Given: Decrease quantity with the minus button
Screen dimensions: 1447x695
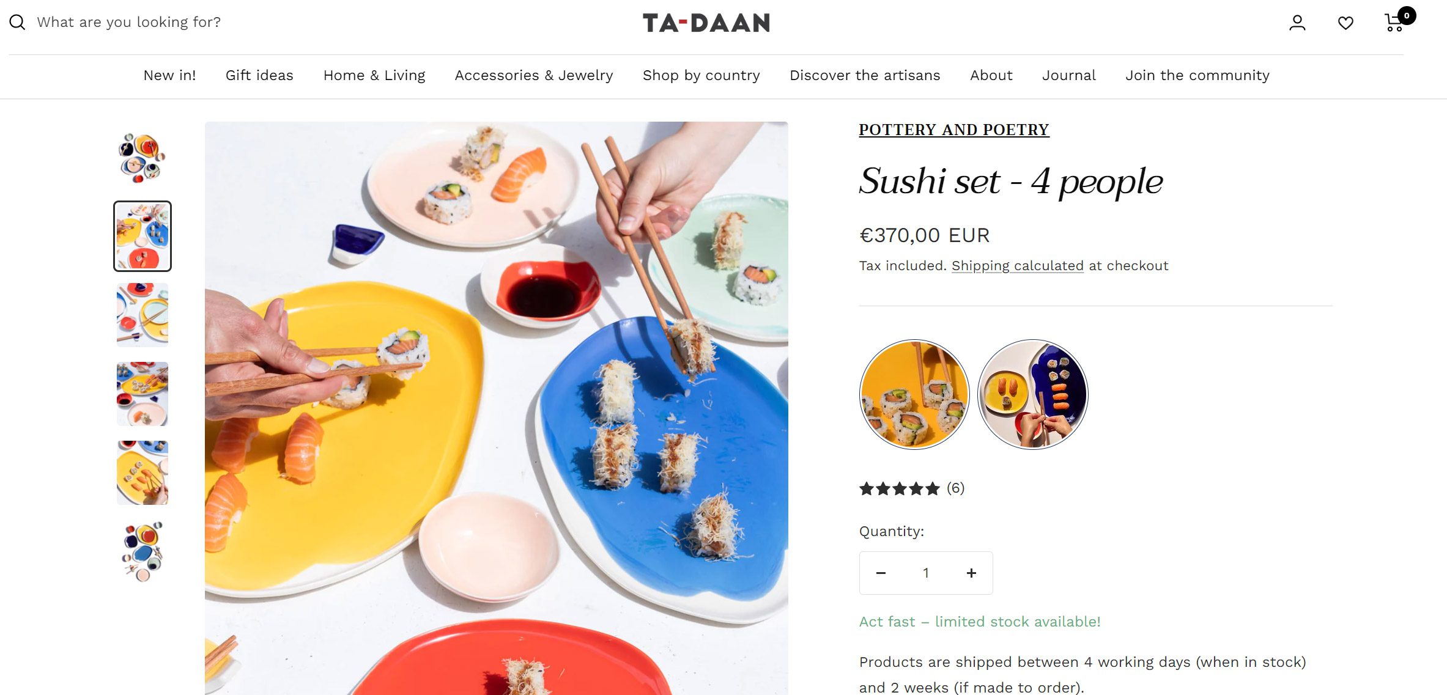Looking at the screenshot, I should (x=881, y=573).
